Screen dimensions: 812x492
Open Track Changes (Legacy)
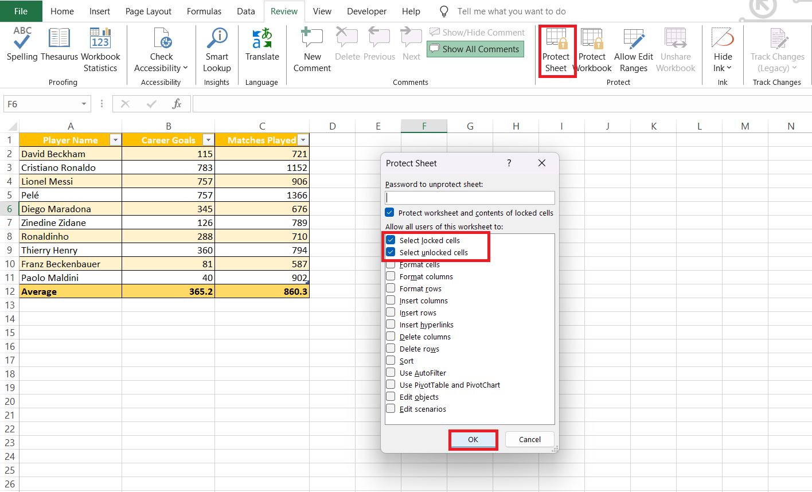pos(778,50)
